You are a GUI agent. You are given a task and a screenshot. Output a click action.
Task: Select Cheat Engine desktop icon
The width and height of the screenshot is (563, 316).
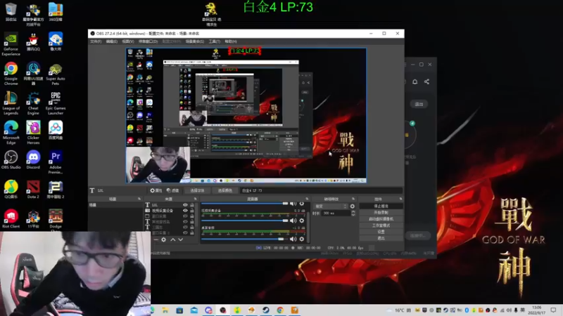coord(33,103)
